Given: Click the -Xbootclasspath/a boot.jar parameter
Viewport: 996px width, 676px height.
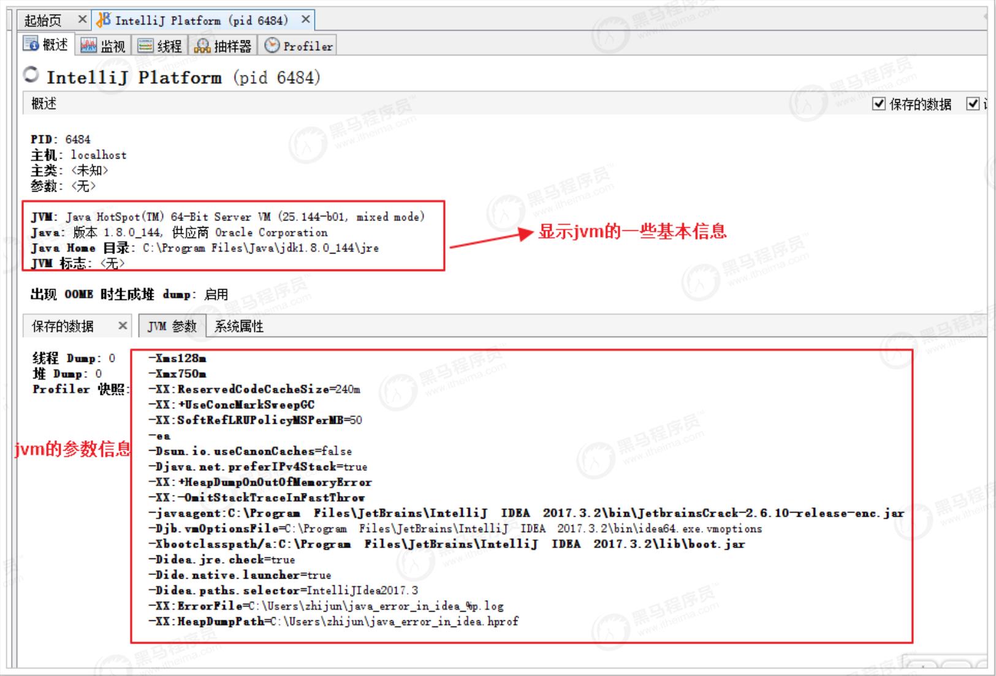Looking at the screenshot, I should [447, 544].
